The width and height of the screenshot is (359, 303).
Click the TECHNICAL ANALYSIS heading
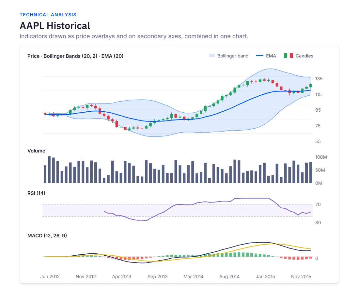[x=48, y=15]
